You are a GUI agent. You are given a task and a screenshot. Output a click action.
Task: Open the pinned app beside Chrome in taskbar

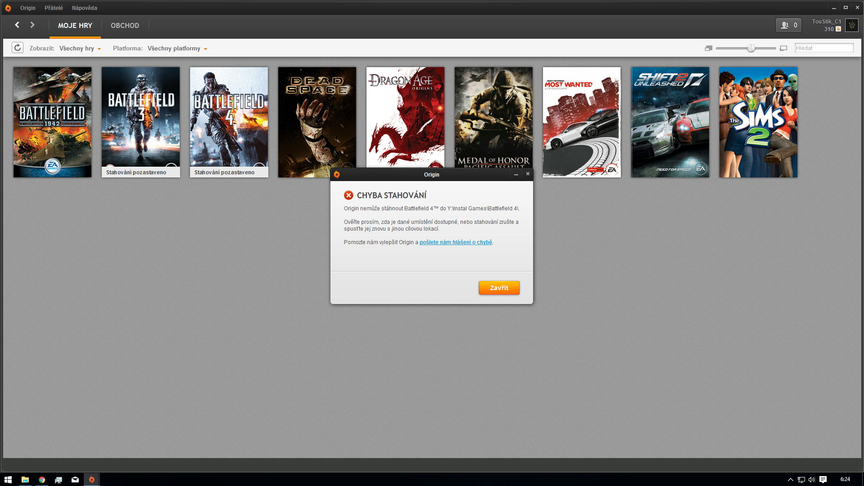click(x=59, y=480)
